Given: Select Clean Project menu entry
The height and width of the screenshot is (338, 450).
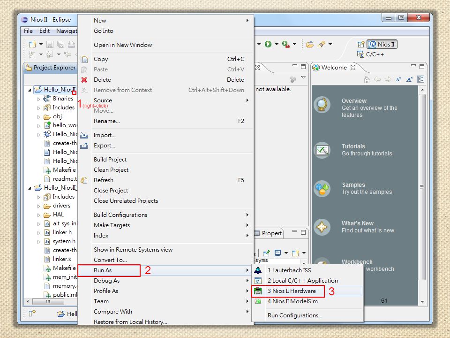Looking at the screenshot, I should tap(165, 169).
